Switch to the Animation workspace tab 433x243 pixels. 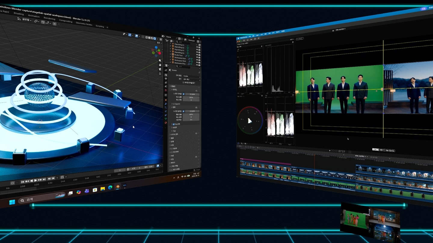(34, 16)
